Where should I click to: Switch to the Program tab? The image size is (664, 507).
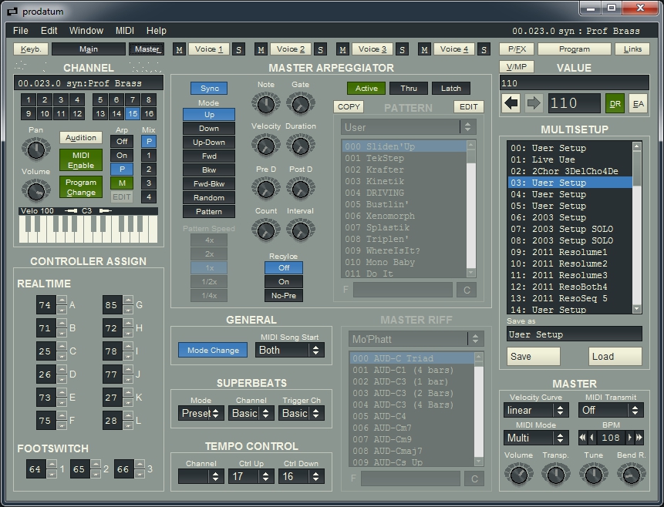coord(575,49)
